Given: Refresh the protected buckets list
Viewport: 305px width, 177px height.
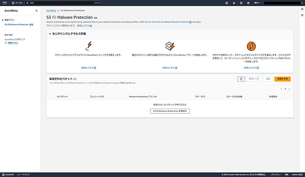Looking at the screenshot, I should [241, 79].
